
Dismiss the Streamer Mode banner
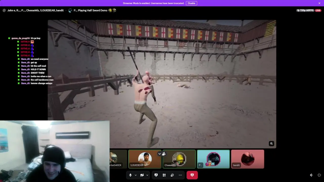(319, 3)
